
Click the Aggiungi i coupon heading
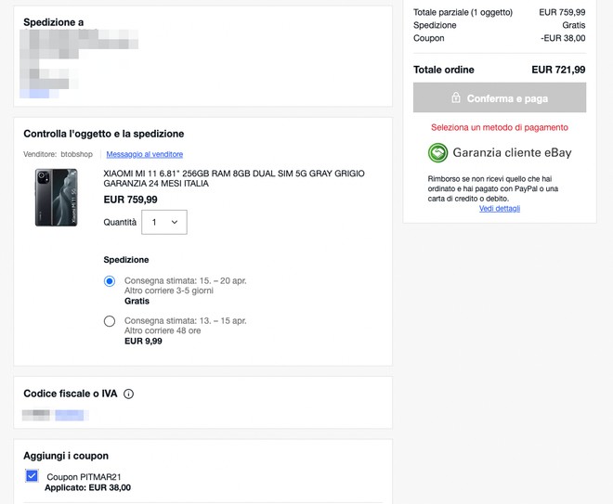click(66, 456)
